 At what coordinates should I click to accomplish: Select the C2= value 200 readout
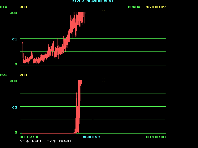24,75
